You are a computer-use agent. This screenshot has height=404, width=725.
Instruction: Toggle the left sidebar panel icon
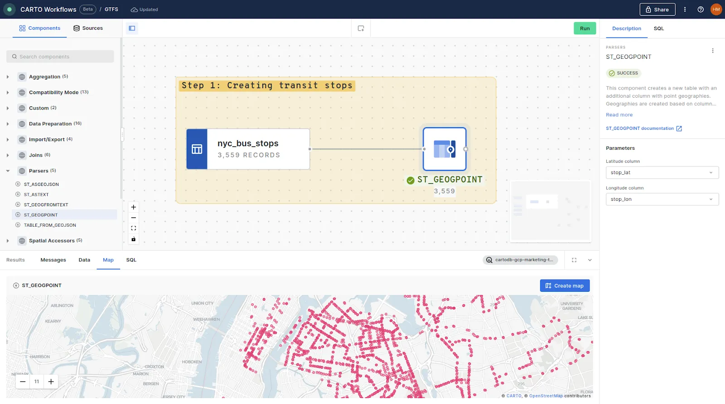click(x=132, y=28)
